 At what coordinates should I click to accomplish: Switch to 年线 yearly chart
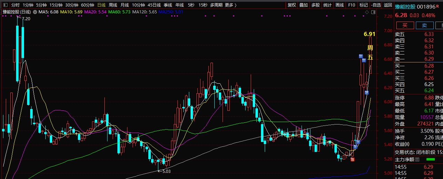pos(180,5)
